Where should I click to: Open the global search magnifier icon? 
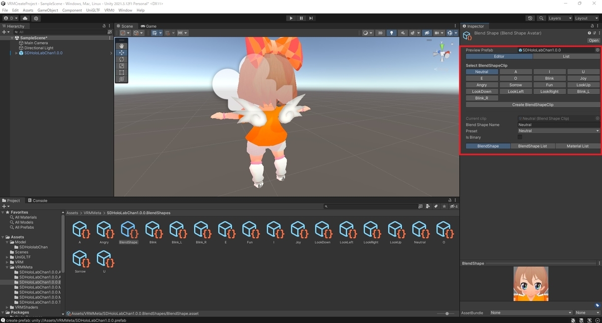point(541,18)
